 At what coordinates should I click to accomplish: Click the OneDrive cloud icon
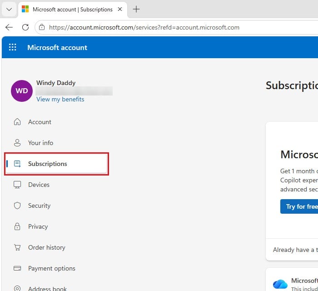pyautogui.click(x=280, y=284)
